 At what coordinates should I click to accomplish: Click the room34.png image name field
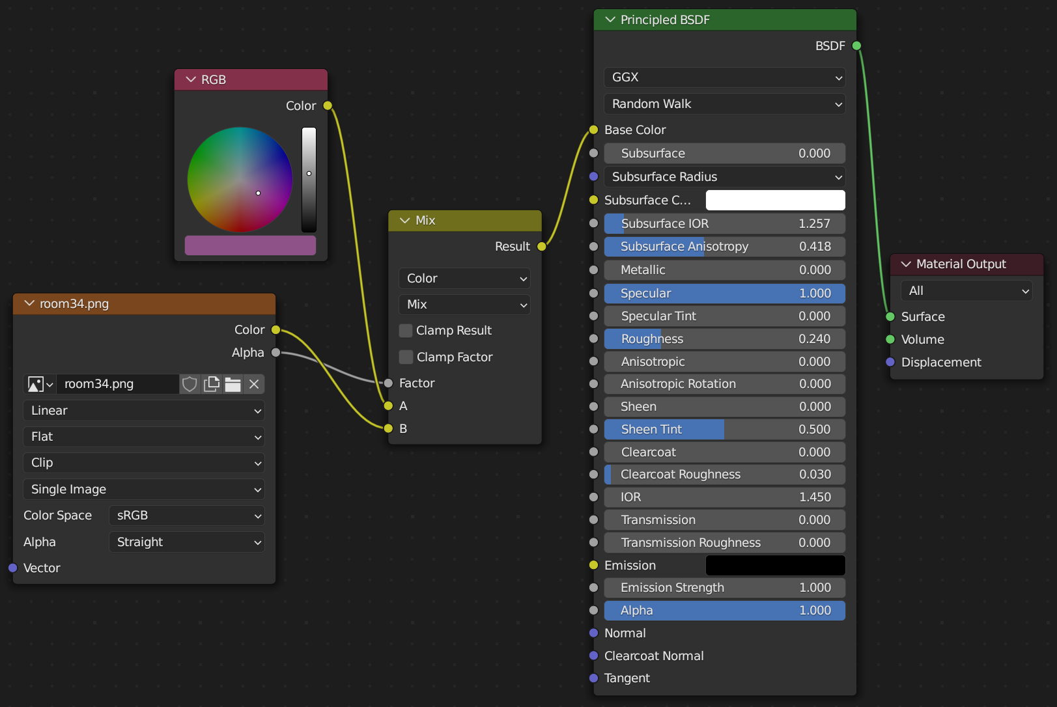[x=117, y=384]
